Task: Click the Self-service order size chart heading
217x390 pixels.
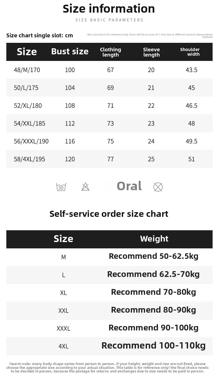Action: (x=109, y=214)
